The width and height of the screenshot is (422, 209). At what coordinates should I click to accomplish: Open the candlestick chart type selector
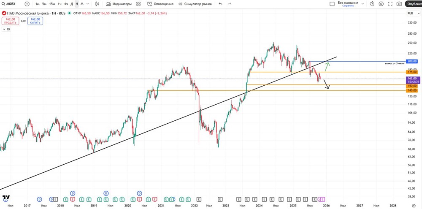click(x=97, y=4)
